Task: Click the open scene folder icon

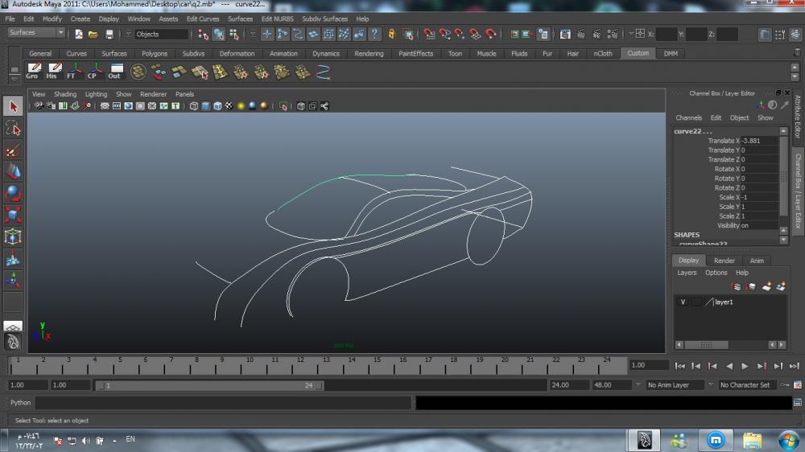Action: pyautogui.click(x=93, y=34)
